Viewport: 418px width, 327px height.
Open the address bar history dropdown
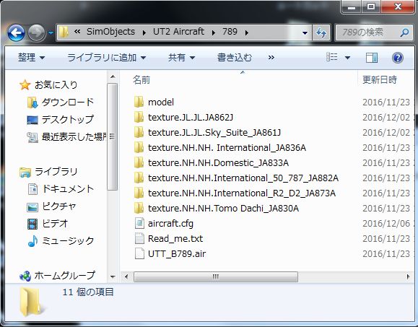tap(305, 32)
